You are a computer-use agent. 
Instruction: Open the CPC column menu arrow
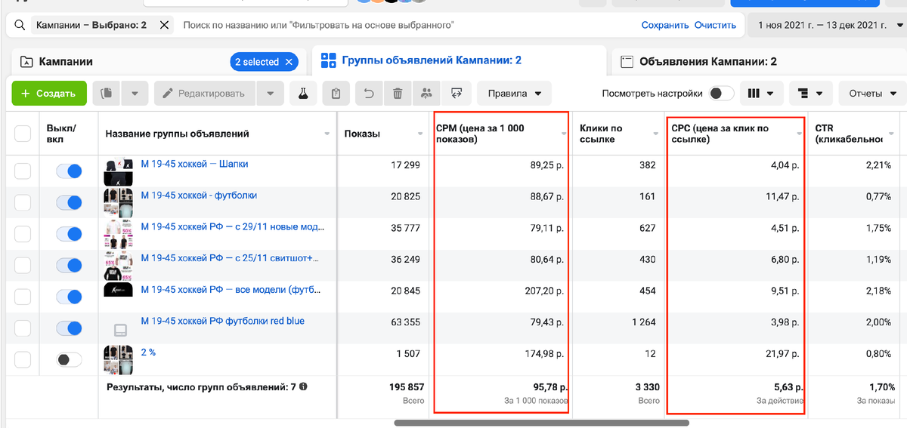click(798, 134)
